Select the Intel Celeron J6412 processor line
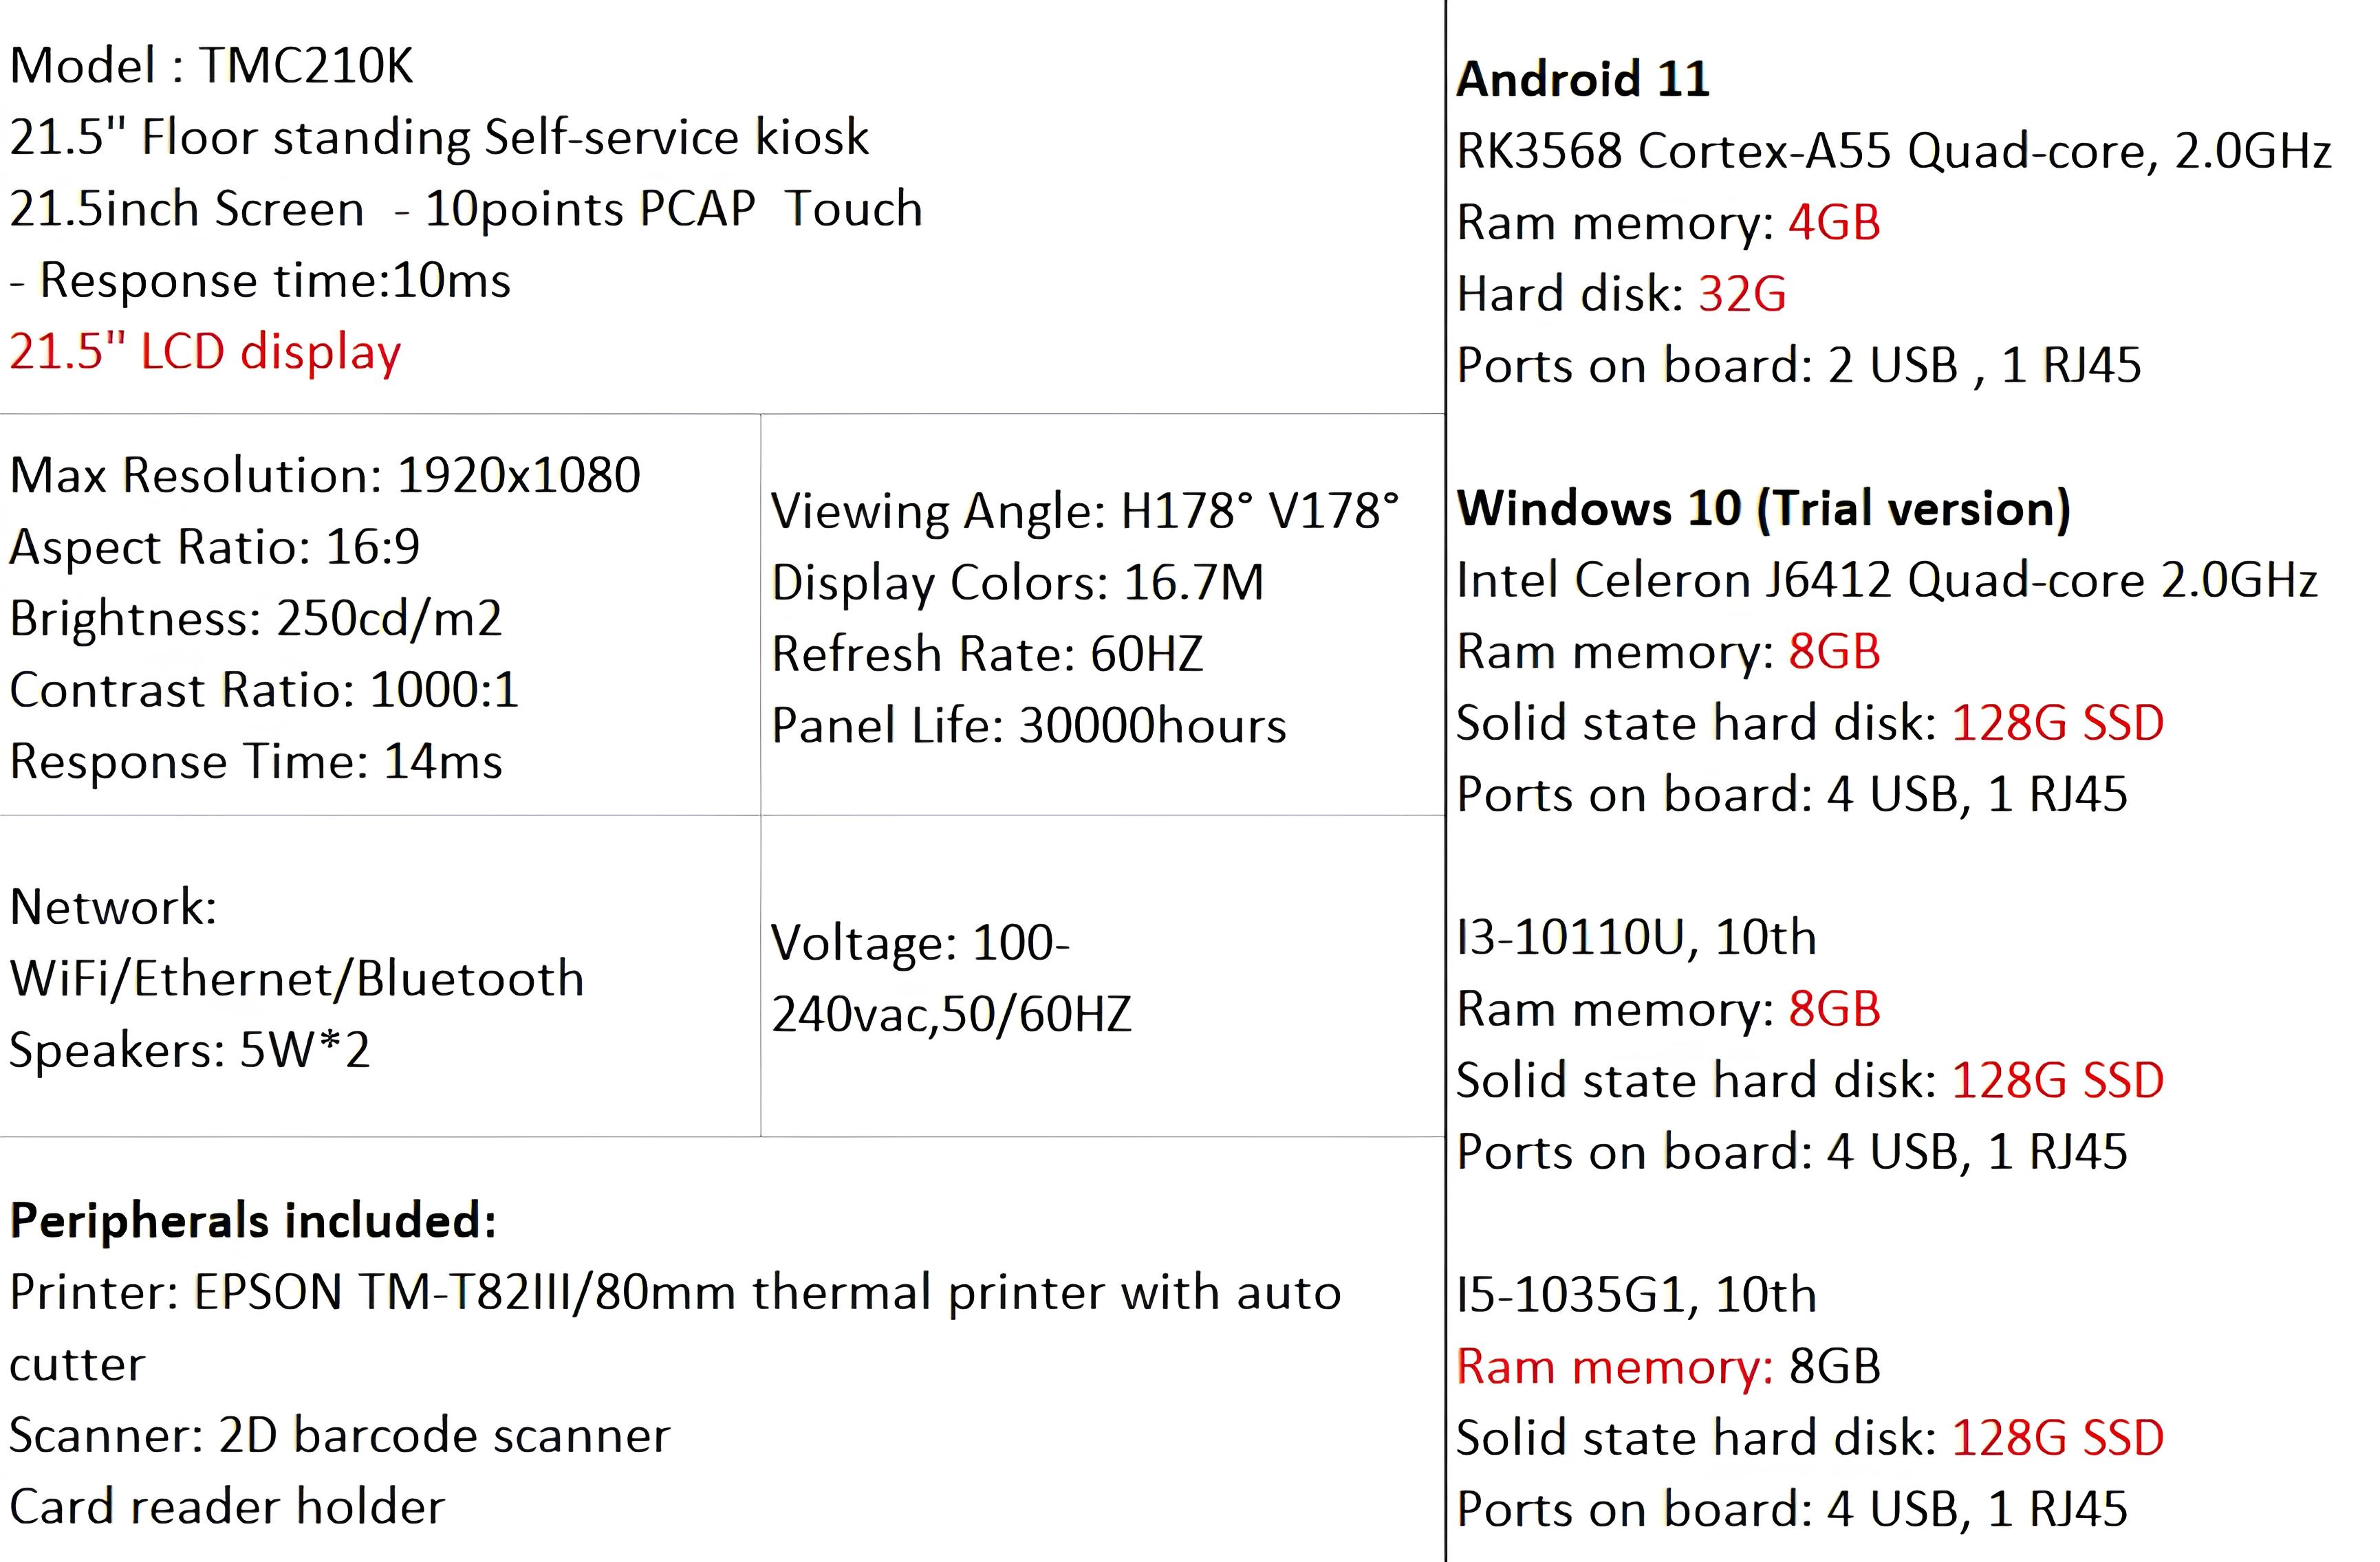 [1887, 581]
